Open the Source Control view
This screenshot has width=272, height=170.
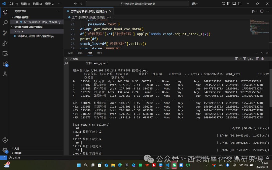(x=5, y=33)
